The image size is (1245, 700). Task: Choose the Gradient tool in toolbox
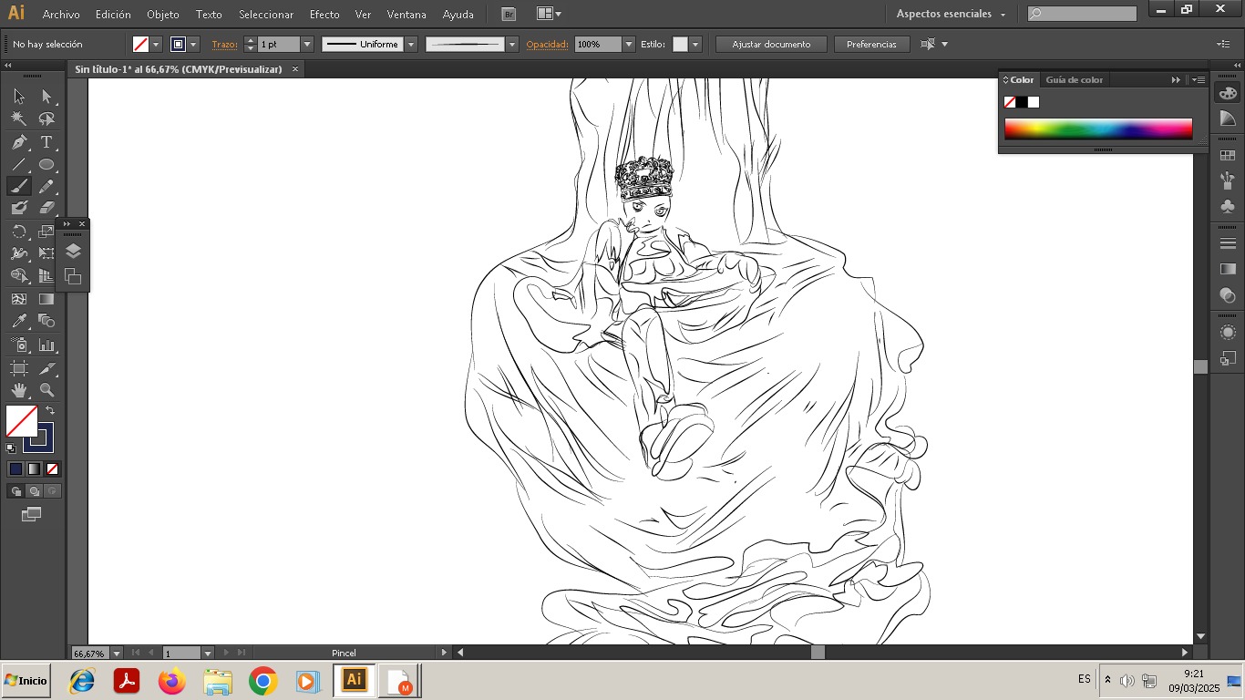(46, 298)
